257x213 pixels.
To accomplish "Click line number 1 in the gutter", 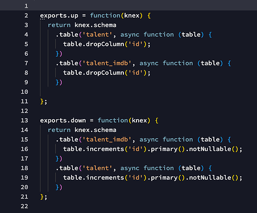I will pyautogui.click(x=26, y=6).
